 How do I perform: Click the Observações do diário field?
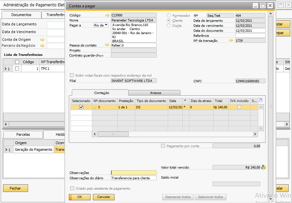click(x=134, y=178)
